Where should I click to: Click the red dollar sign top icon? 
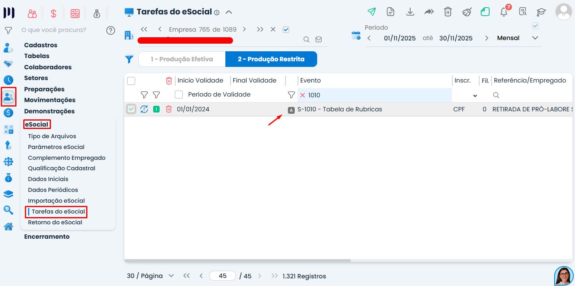(53, 14)
